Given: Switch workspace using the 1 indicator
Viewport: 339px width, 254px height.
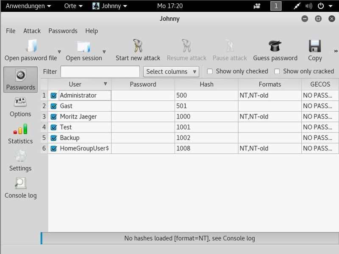Looking at the screenshot, I should (276, 6).
